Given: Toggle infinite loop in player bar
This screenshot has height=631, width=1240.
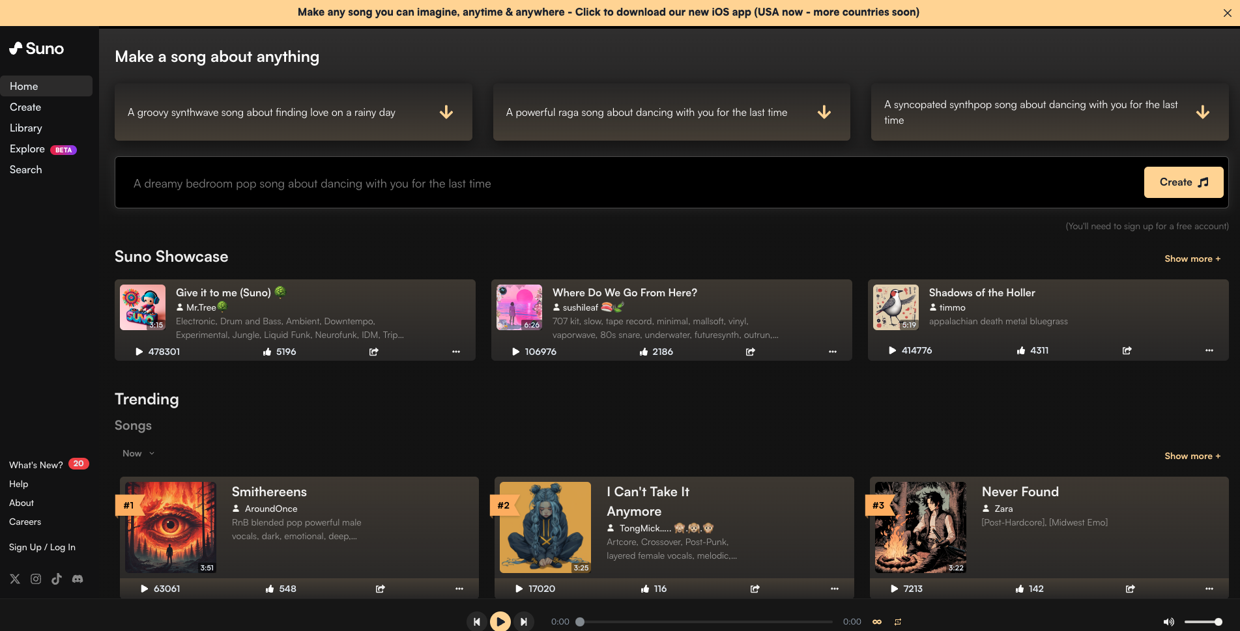Looking at the screenshot, I should [877, 622].
